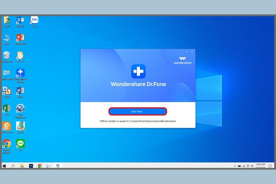Click the V input-method tray icon

(248, 166)
